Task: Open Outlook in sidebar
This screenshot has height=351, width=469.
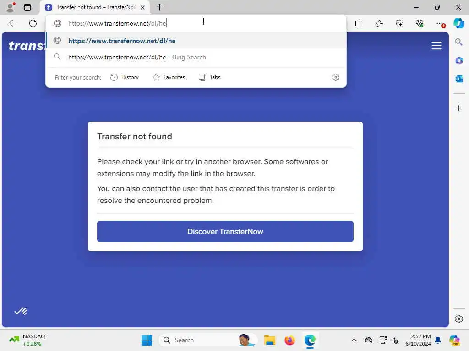Action: coord(459,79)
